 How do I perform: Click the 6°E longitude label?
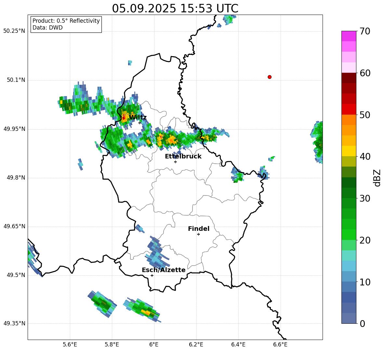point(154,345)
